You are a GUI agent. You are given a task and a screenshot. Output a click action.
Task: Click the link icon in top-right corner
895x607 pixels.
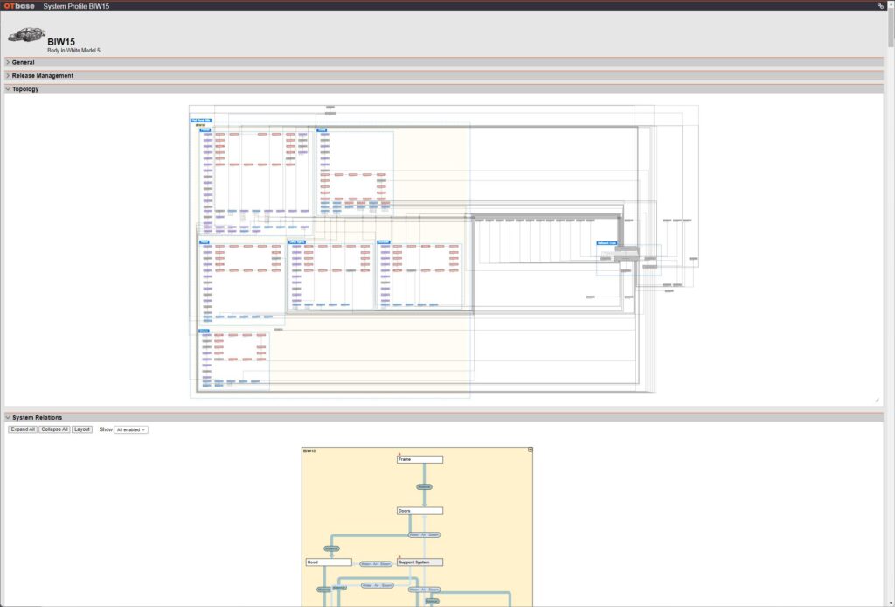pos(880,5)
